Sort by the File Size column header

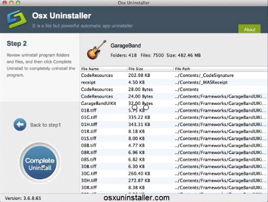(x=150, y=69)
